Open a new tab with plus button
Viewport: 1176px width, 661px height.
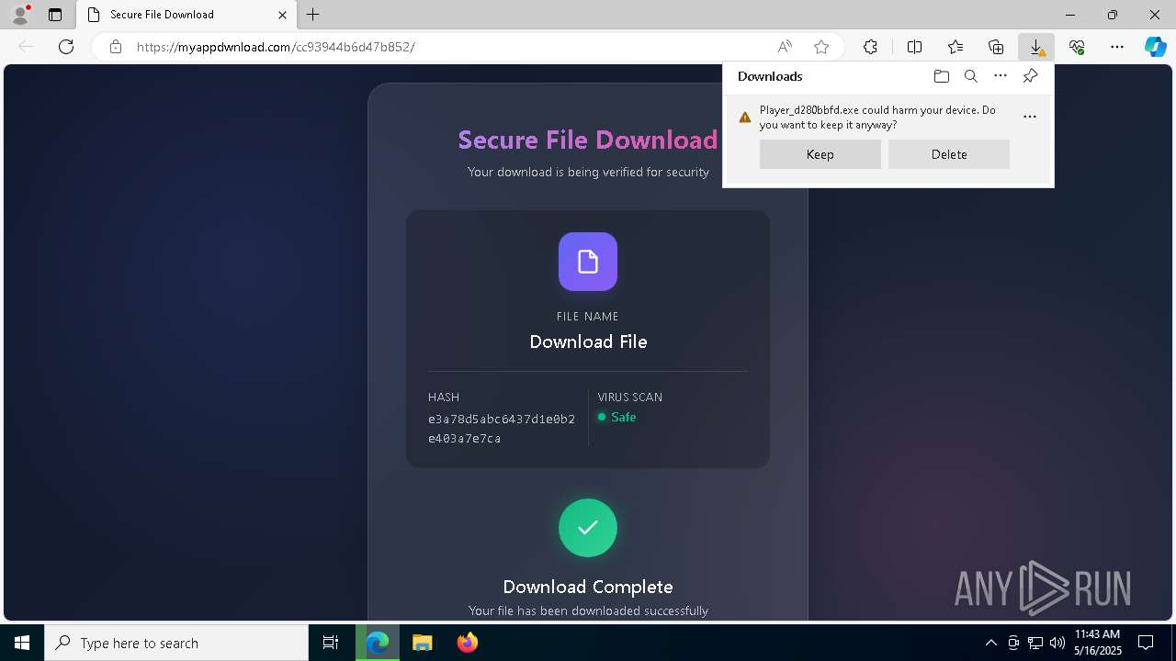(313, 15)
